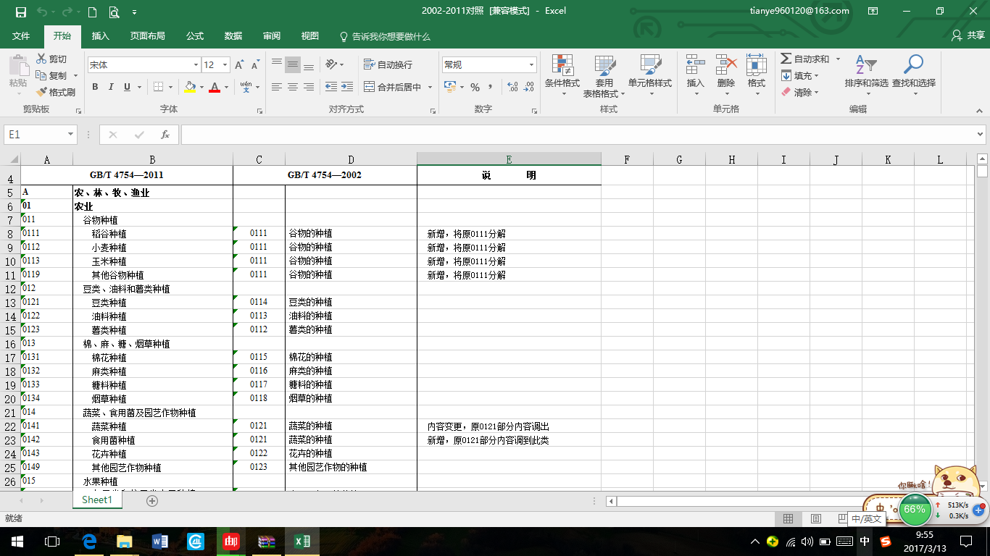Click the 删除 delete cells button
Screen dimensions: 990x556
(x=726, y=76)
